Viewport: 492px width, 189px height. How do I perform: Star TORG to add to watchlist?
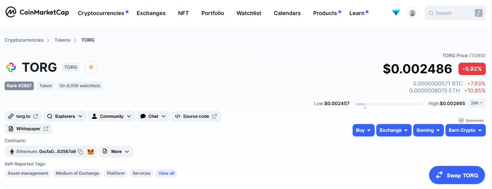click(x=91, y=67)
